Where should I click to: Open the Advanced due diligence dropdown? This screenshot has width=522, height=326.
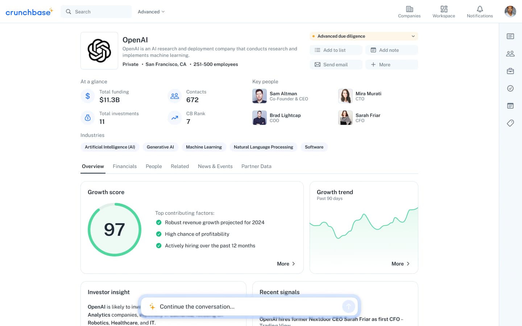(364, 36)
